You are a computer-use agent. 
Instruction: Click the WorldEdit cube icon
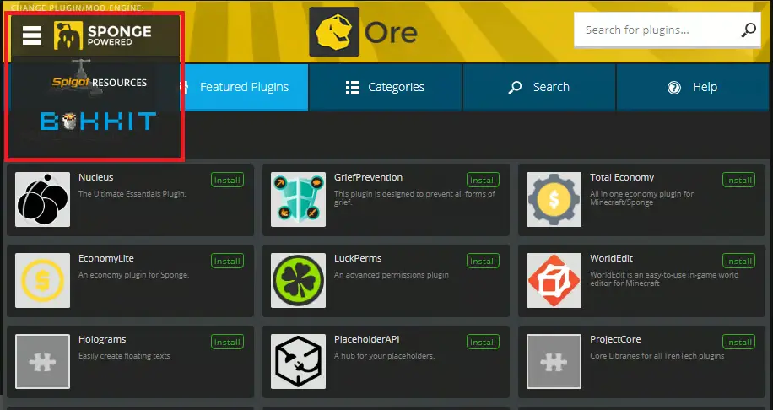coord(554,281)
